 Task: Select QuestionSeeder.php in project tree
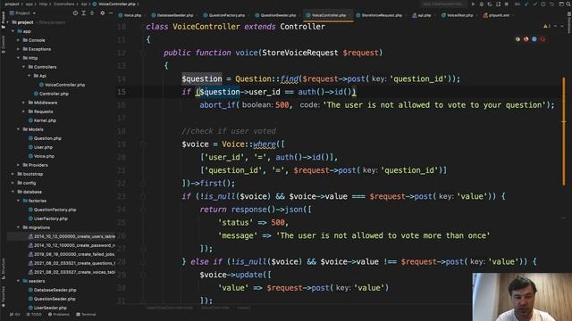[x=52, y=299]
